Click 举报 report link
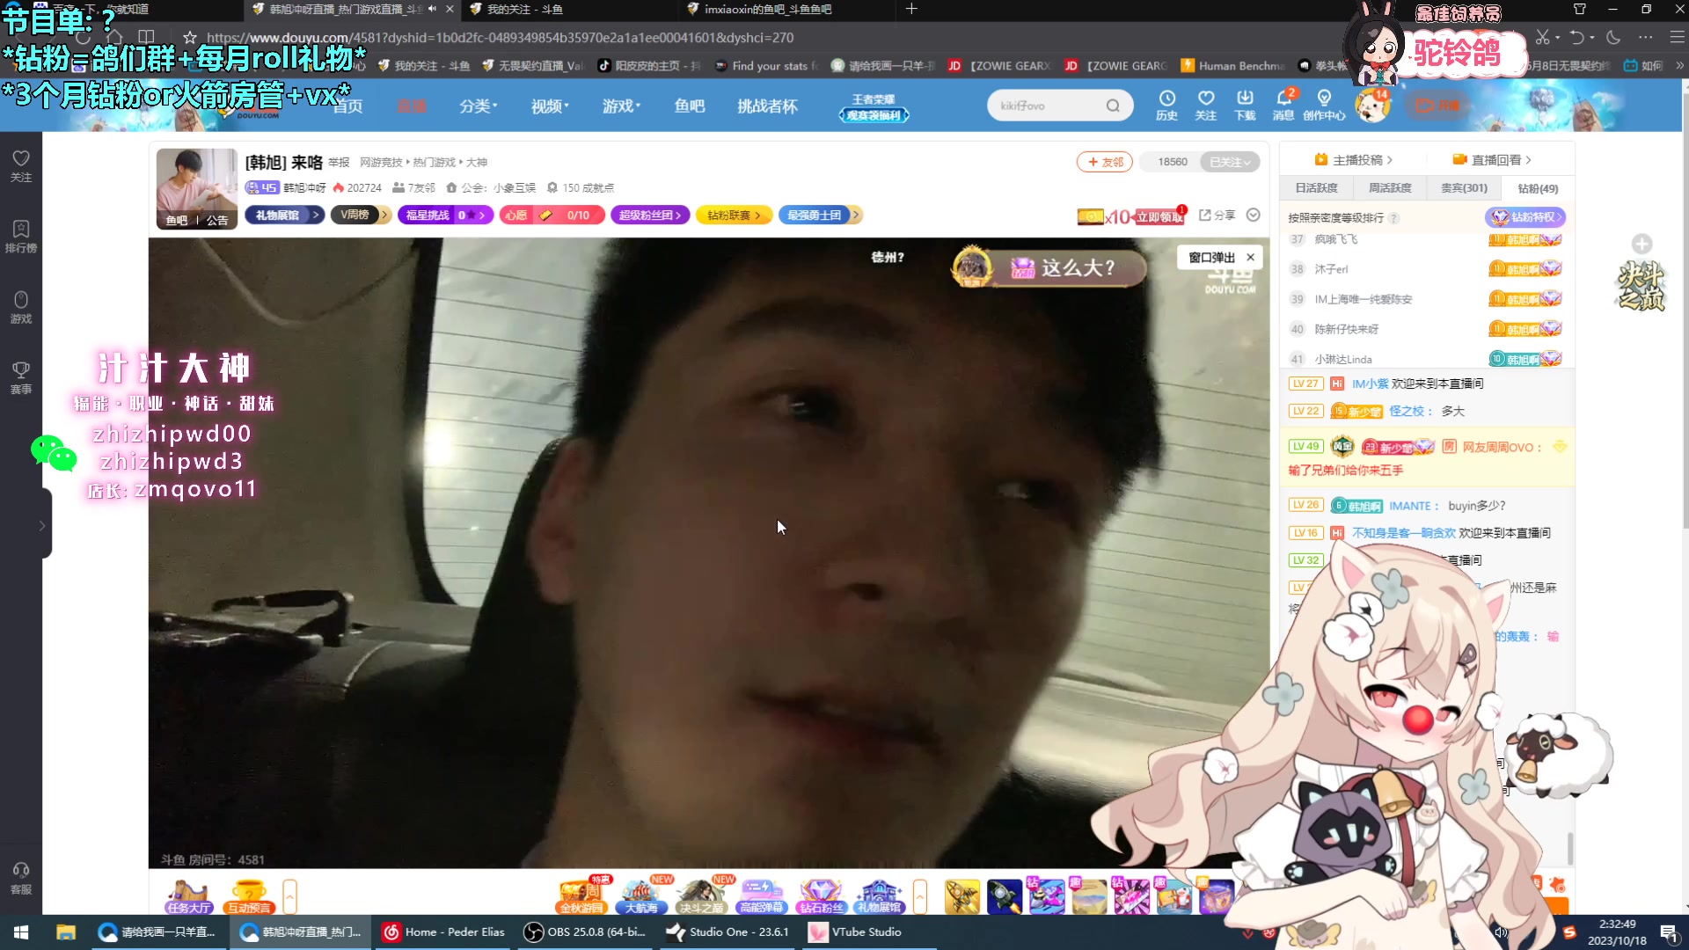The image size is (1689, 950). pos(339,163)
